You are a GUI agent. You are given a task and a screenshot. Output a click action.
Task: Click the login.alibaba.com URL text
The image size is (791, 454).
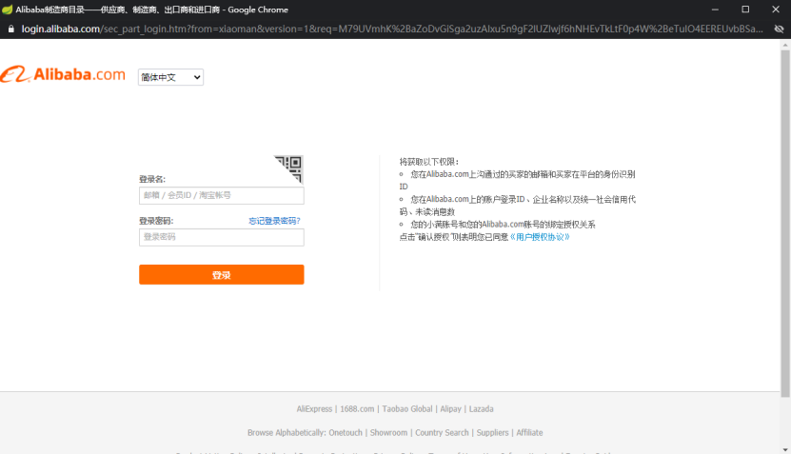pyautogui.click(x=61, y=29)
